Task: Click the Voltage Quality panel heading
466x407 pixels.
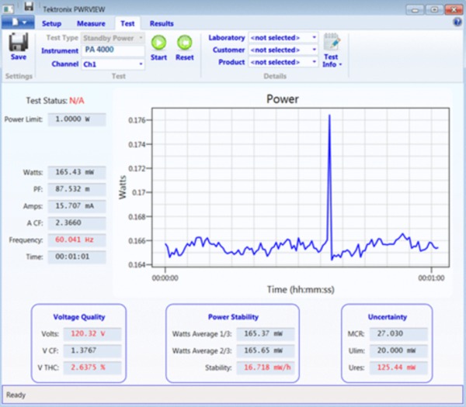Action: coord(79,317)
